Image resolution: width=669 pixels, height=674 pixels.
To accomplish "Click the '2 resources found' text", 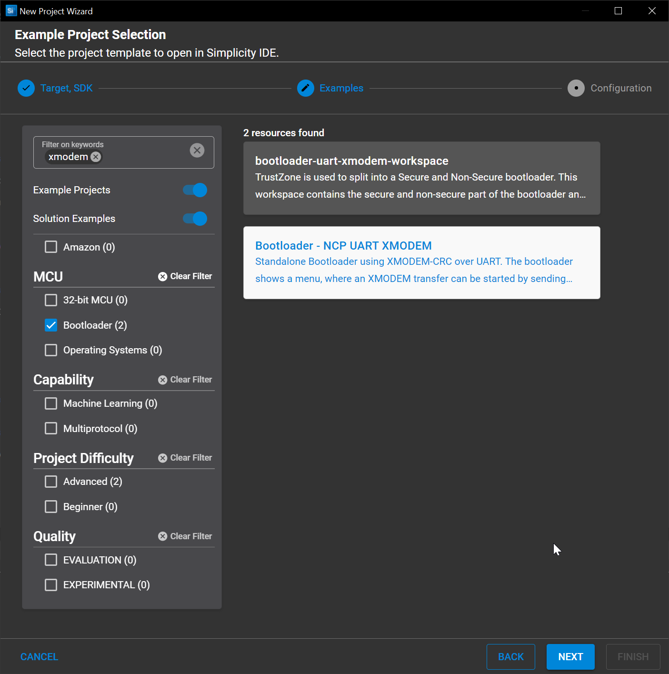I will (x=284, y=133).
